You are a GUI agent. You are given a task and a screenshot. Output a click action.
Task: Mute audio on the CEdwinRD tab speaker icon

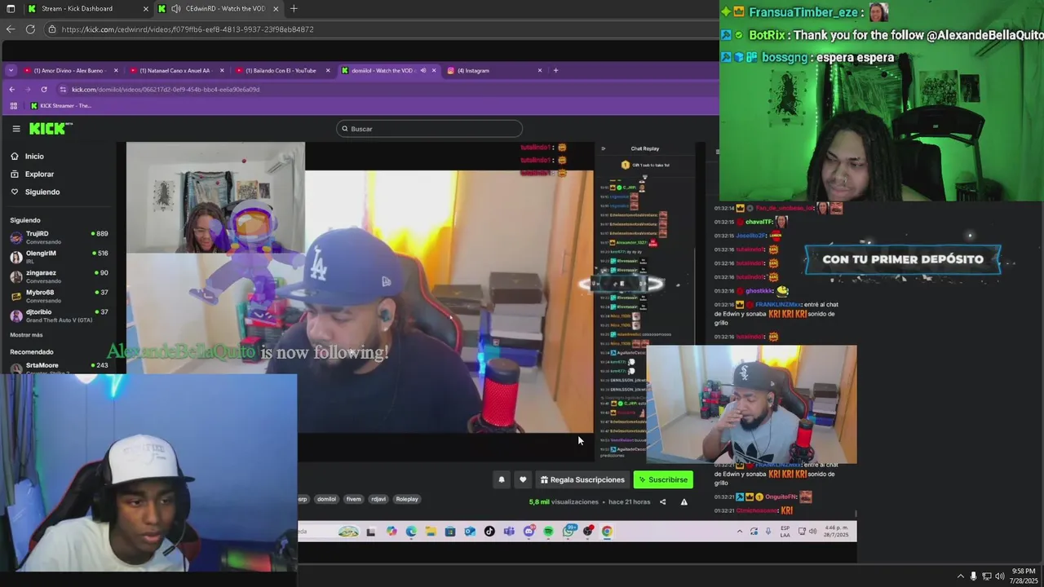(x=175, y=8)
